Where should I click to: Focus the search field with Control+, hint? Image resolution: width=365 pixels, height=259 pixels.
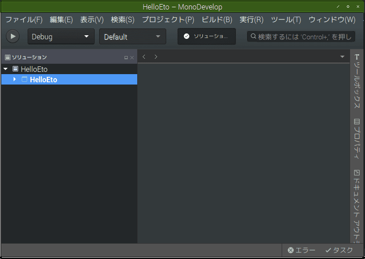click(301, 37)
